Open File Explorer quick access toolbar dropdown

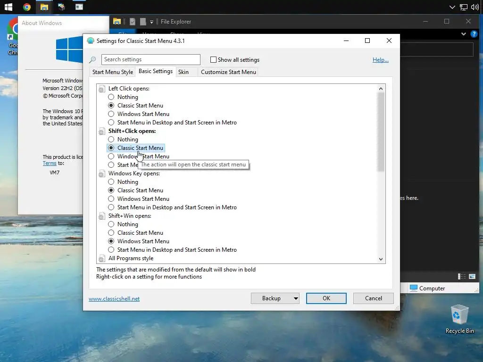151,22
